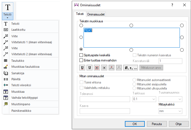Switch to the Ominaisuudet tab
The image size is (191, 130).
coord(96,14)
